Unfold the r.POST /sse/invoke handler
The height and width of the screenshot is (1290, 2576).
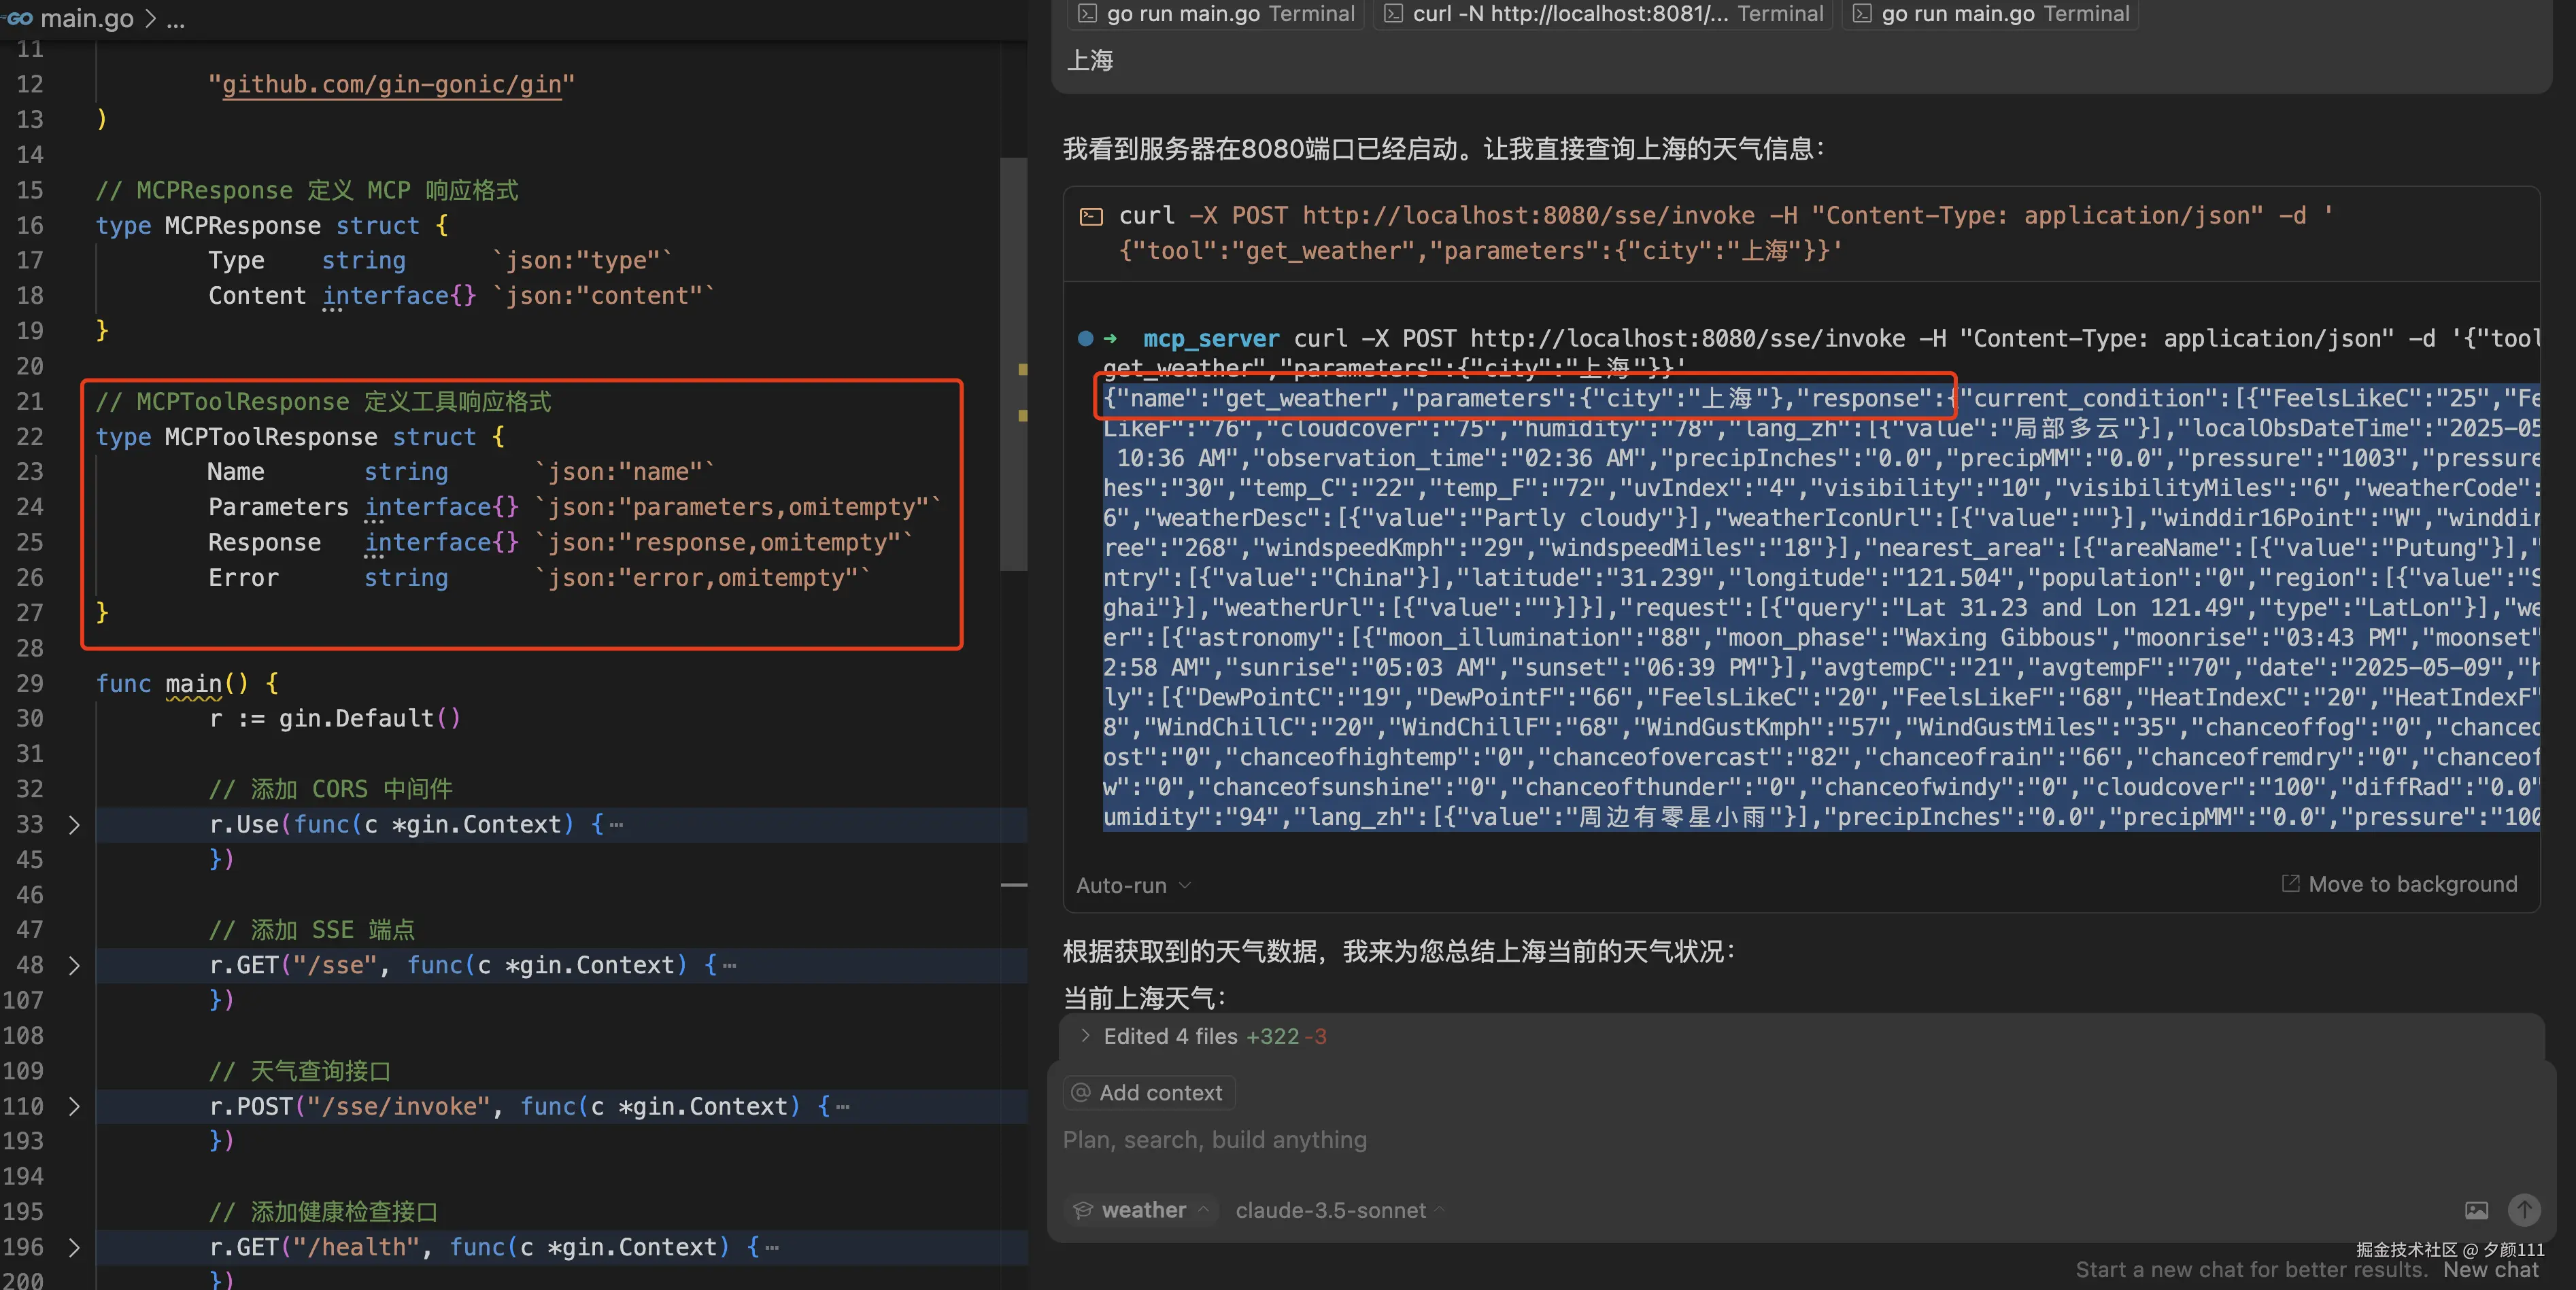[73, 1106]
